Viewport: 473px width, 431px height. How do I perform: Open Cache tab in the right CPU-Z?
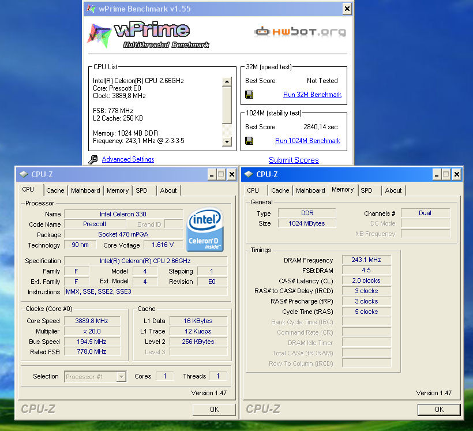click(x=280, y=190)
